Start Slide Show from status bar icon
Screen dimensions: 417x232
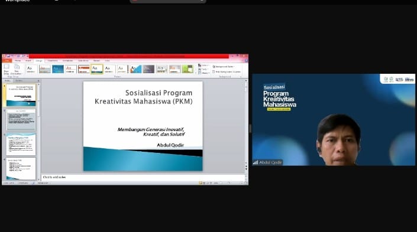click(211, 183)
